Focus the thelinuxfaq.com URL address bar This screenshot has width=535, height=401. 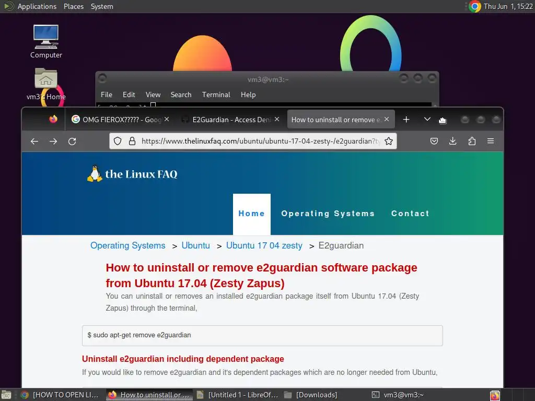pyautogui.click(x=253, y=141)
